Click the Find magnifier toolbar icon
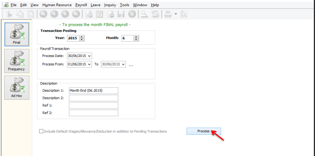Screen dimensions: 315x156 point(144,14)
